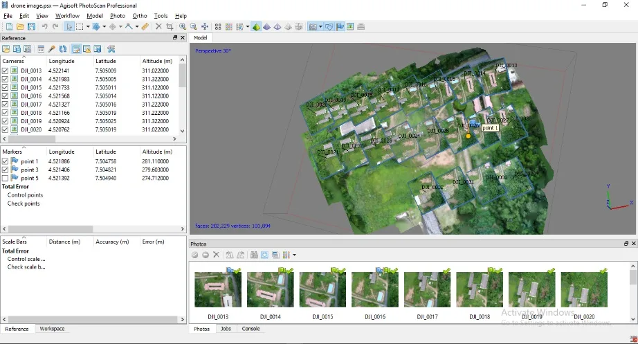Click Export reference icon in Reference pane
638x344 pixels.
click(17, 49)
